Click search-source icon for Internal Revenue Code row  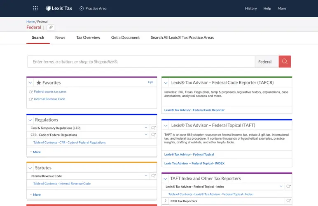(x=153, y=176)
